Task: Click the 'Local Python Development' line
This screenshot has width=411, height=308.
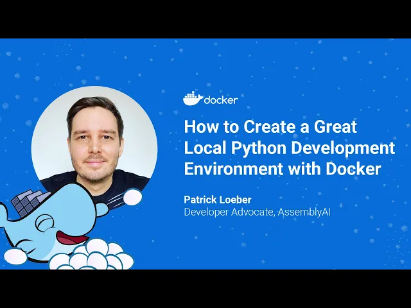Action: (x=290, y=148)
